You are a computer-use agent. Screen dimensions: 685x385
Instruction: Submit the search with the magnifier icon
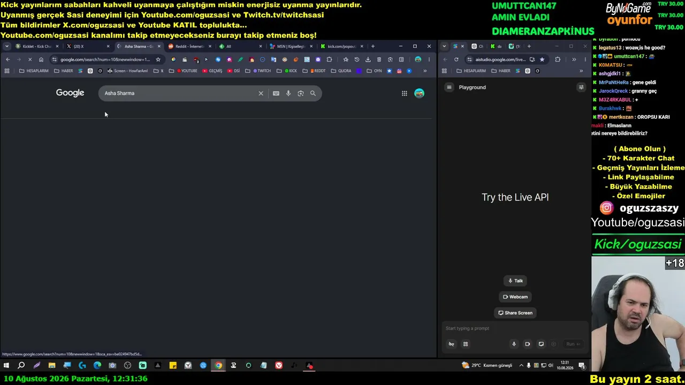tap(313, 93)
